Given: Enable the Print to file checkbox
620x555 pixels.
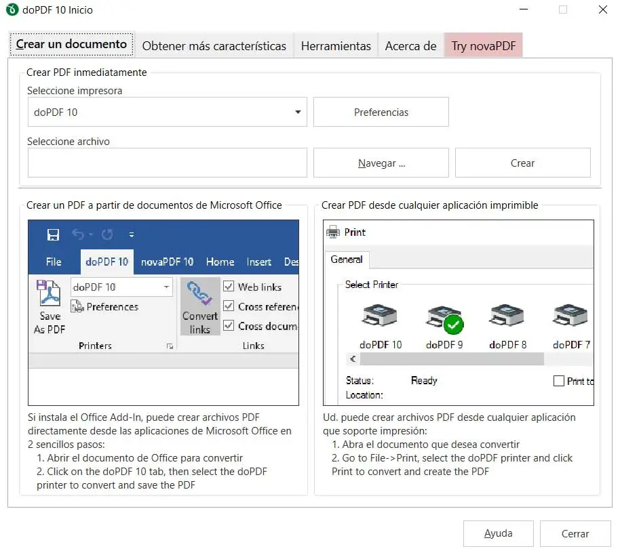Looking at the screenshot, I should point(559,381).
